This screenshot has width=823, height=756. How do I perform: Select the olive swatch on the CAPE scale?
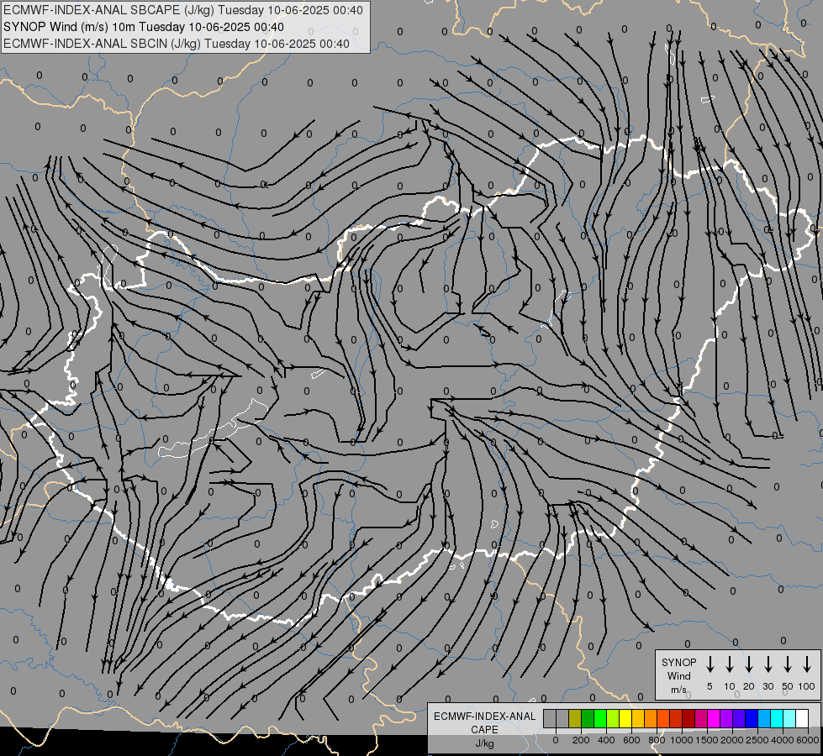[x=575, y=718]
